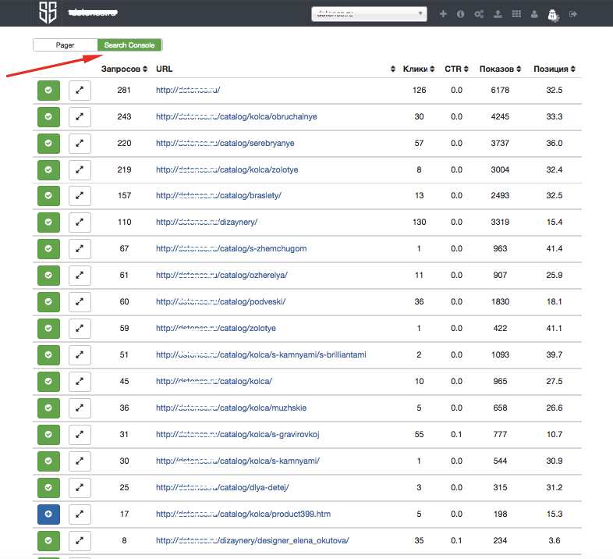Click the 6178 impressions value
Image resolution: width=613 pixels, height=559 pixels.
click(500, 90)
